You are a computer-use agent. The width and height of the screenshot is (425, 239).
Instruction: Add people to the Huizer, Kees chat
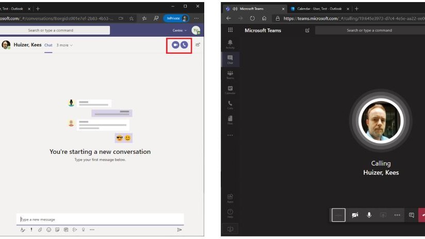click(x=198, y=45)
